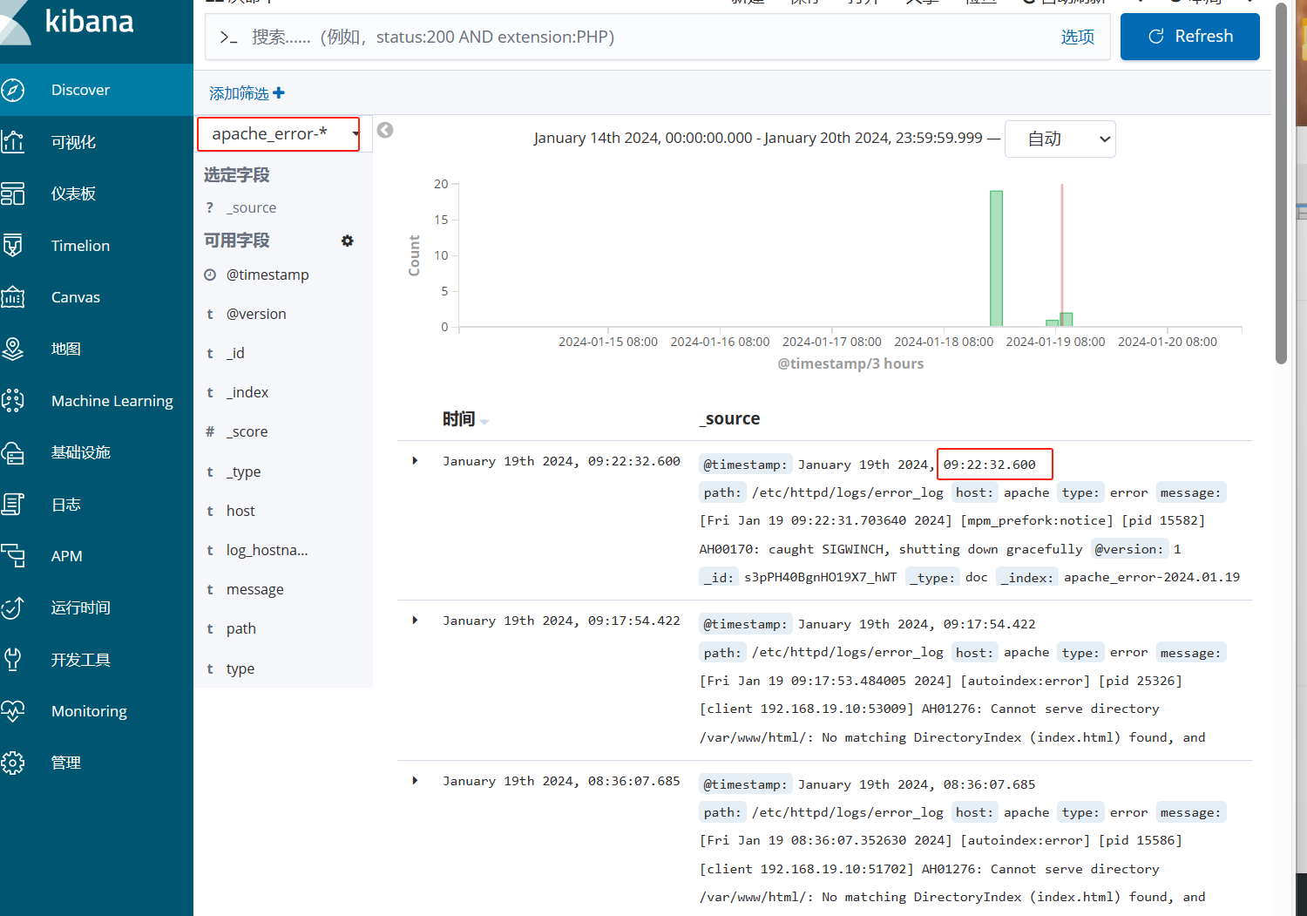The image size is (1307, 916).
Task: Click the apache_error-2024.01.19 index value
Action: coord(1151,577)
